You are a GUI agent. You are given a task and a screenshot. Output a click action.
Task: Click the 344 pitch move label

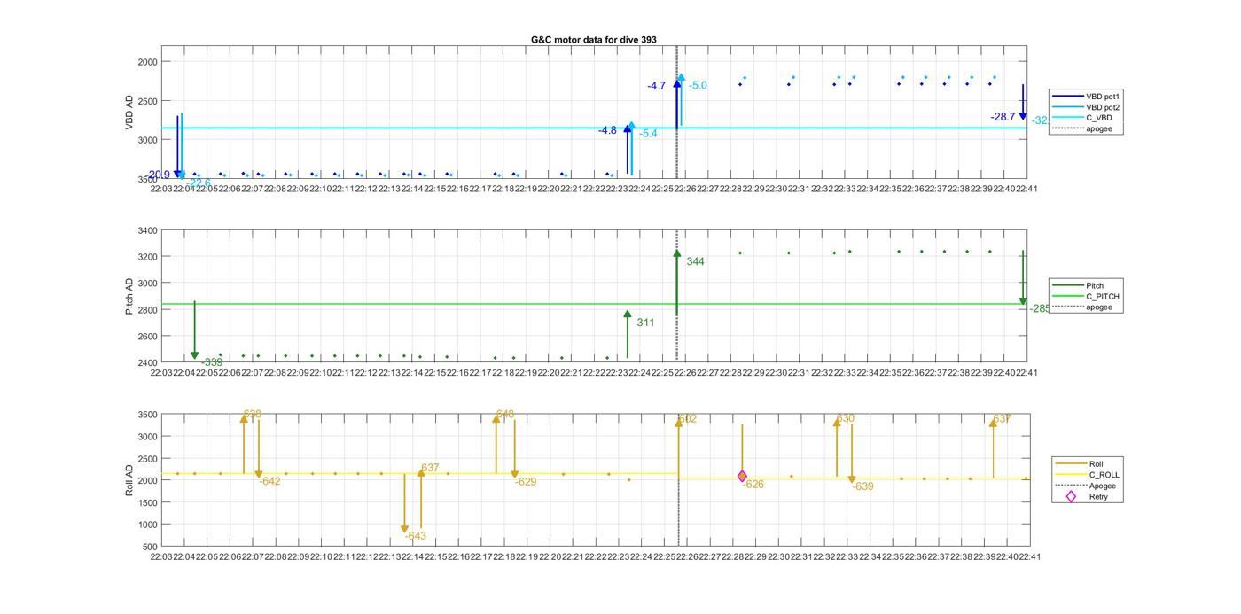[x=695, y=261]
